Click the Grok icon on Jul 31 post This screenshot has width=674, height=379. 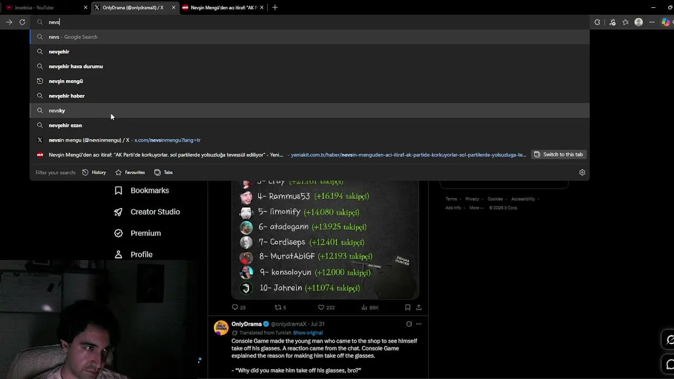[409, 324]
